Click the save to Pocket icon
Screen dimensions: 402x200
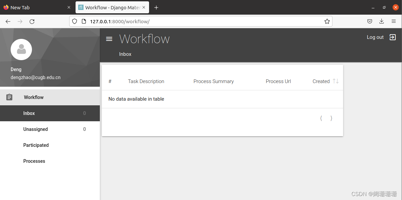[369, 21]
